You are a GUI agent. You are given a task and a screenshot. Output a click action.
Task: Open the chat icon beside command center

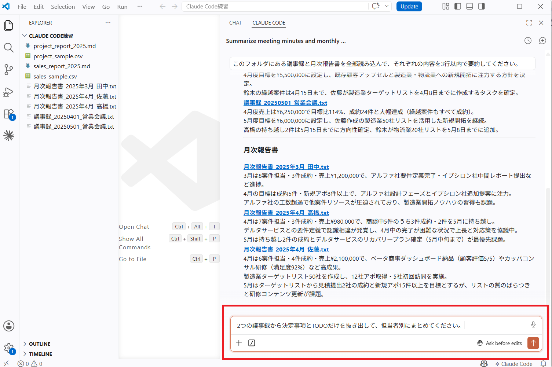(x=376, y=6)
